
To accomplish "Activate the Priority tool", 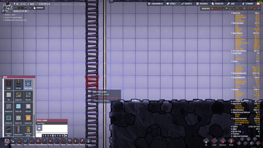I will click(231, 142).
